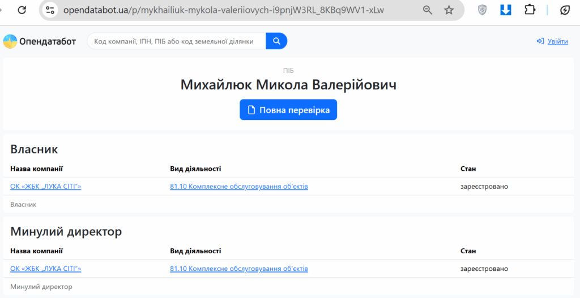Click the blue download arrow extension icon
This screenshot has width=580, height=298.
[x=506, y=10]
